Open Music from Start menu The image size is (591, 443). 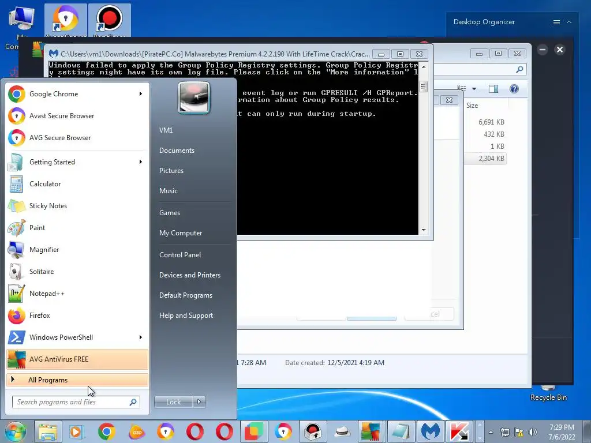click(x=169, y=190)
